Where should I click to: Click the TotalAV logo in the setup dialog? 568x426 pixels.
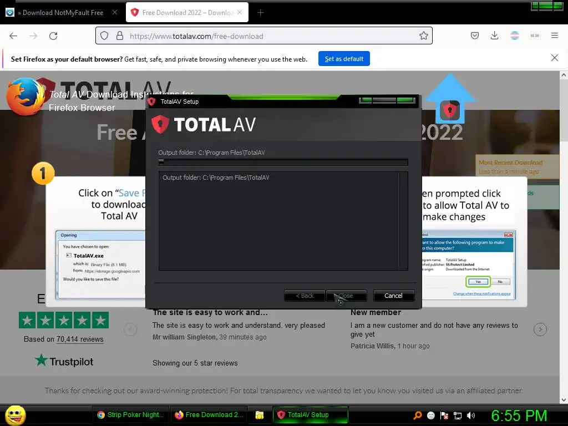pos(203,124)
